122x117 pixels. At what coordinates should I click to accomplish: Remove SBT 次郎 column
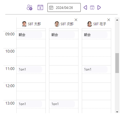76,20
